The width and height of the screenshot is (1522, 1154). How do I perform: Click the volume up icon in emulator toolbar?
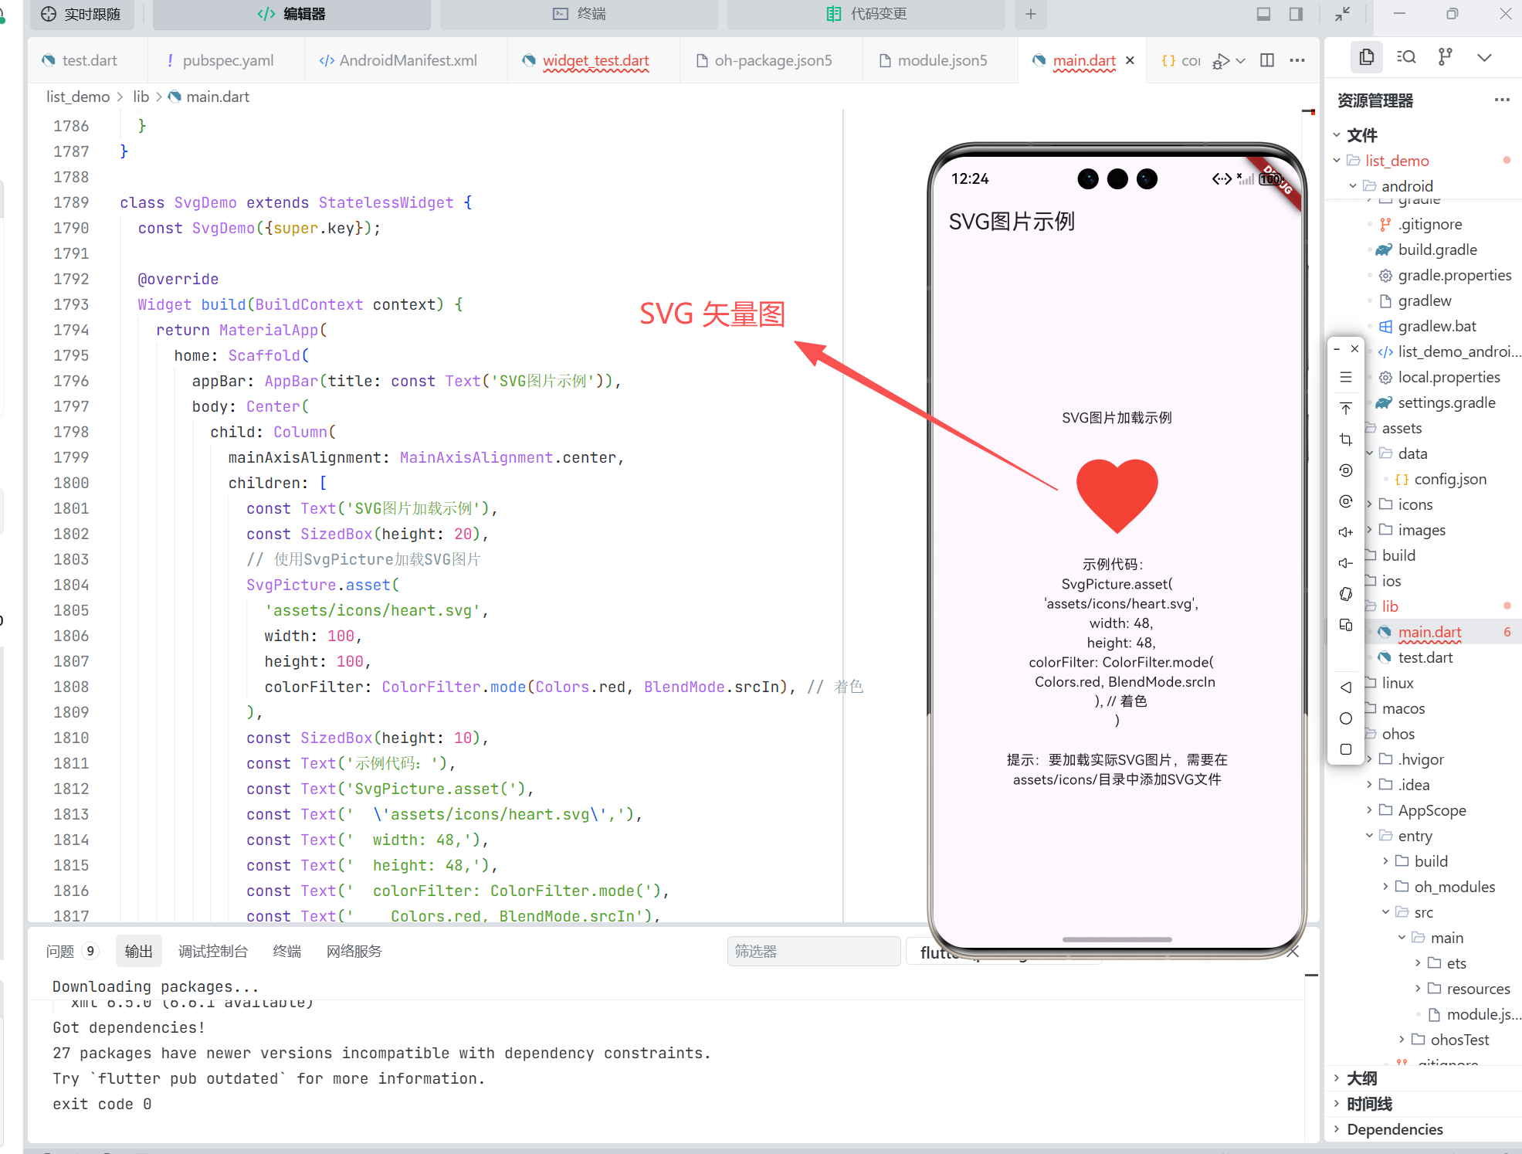click(1345, 532)
